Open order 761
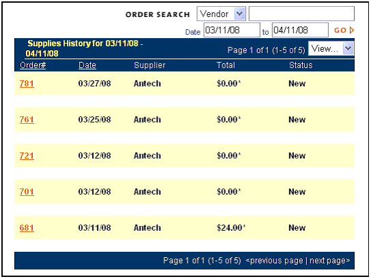371x279 pixels. point(27,120)
